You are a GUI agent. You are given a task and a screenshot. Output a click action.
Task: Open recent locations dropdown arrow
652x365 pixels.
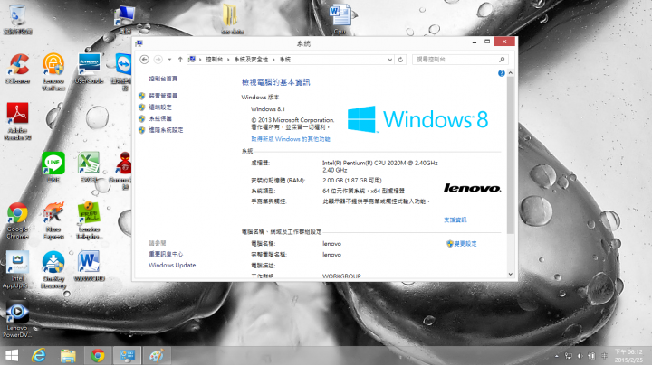(169, 60)
